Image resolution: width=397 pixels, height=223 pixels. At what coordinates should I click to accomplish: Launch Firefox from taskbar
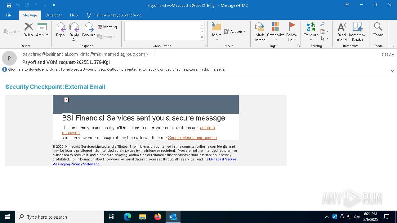[158, 217]
